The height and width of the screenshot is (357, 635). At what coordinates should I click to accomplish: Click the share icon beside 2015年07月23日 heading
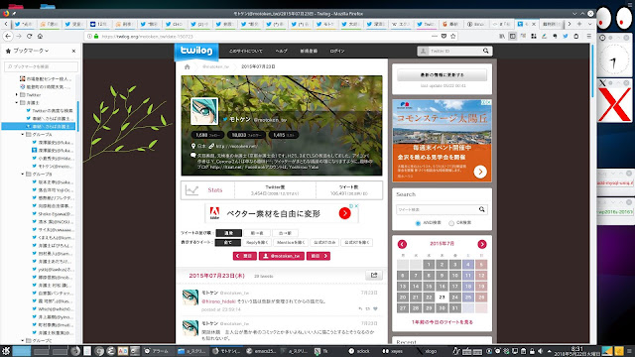click(374, 276)
